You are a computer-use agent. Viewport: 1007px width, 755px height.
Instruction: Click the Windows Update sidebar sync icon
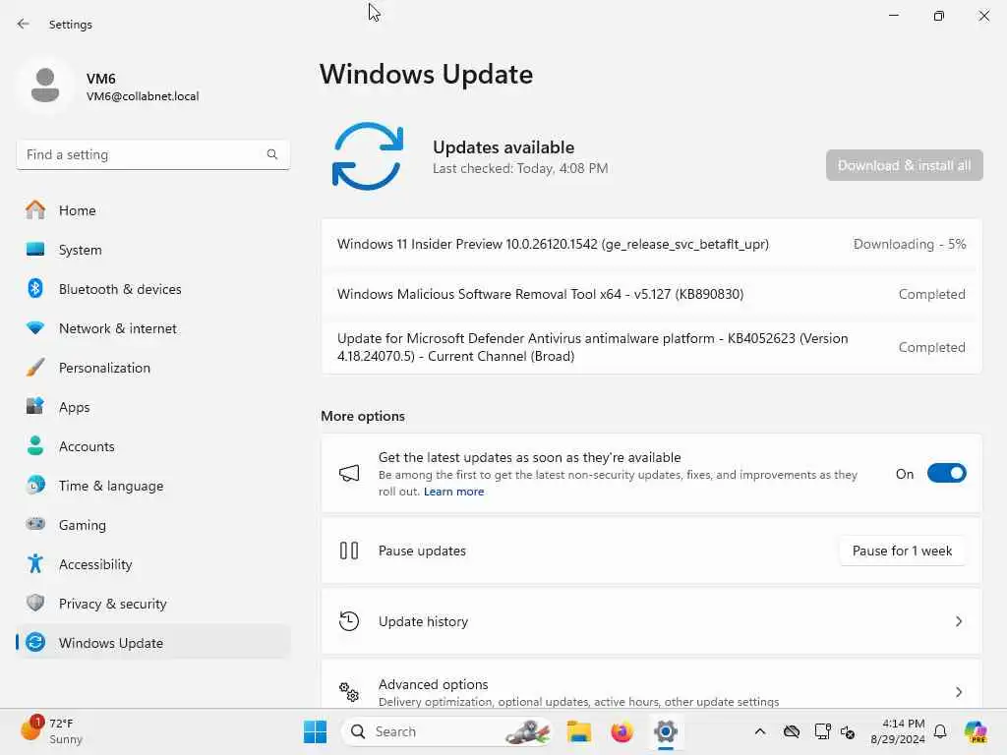pos(35,642)
